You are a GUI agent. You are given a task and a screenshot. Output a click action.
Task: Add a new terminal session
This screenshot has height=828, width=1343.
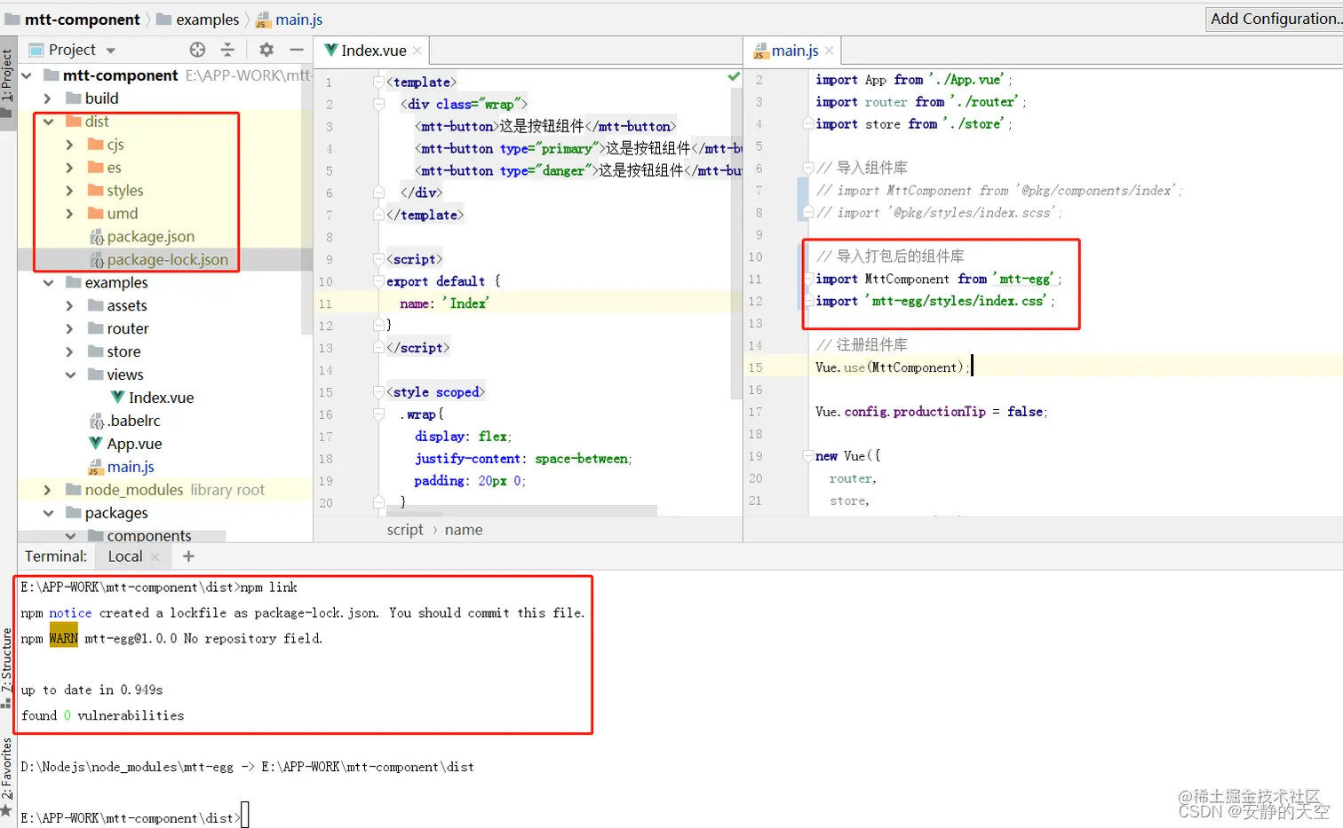pyautogui.click(x=188, y=556)
